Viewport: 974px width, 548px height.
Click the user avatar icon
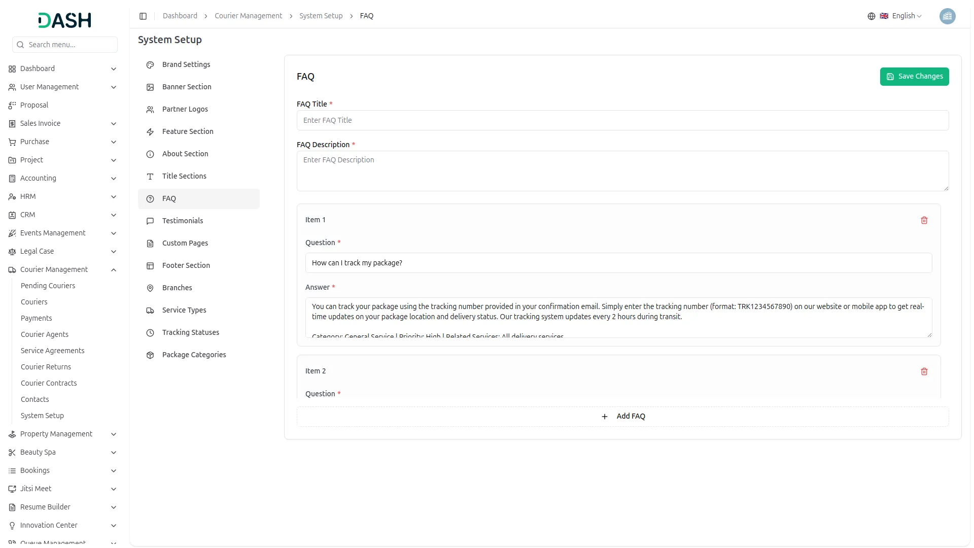click(947, 16)
